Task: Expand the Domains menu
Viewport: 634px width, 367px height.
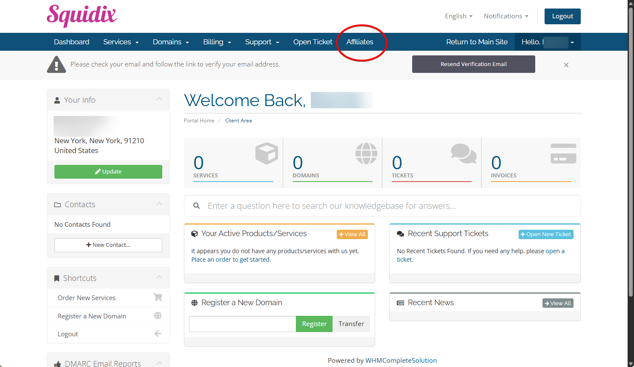Action: (x=171, y=42)
